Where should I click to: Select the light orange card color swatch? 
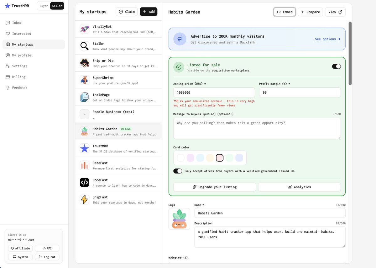click(210, 158)
